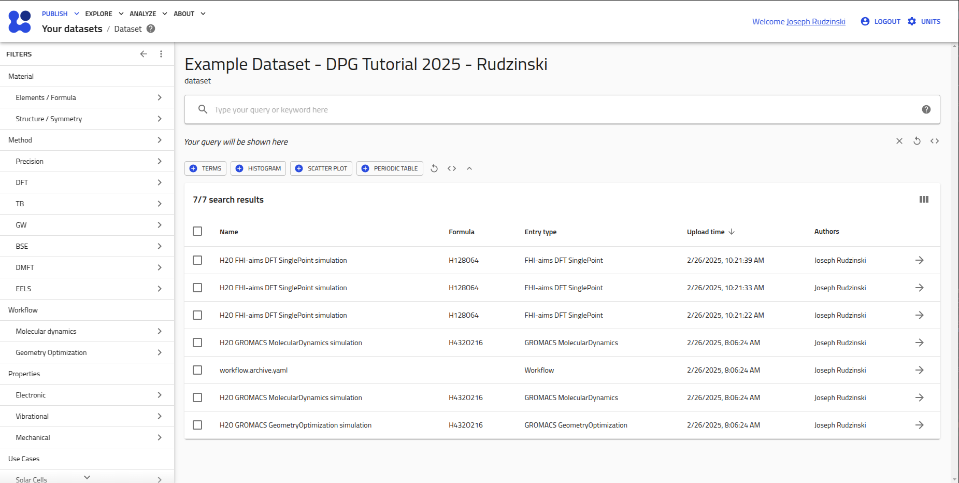The height and width of the screenshot is (483, 959).
Task: Tick the GROMACS GeometryOptimization simulation checkbox
Action: [x=197, y=425]
